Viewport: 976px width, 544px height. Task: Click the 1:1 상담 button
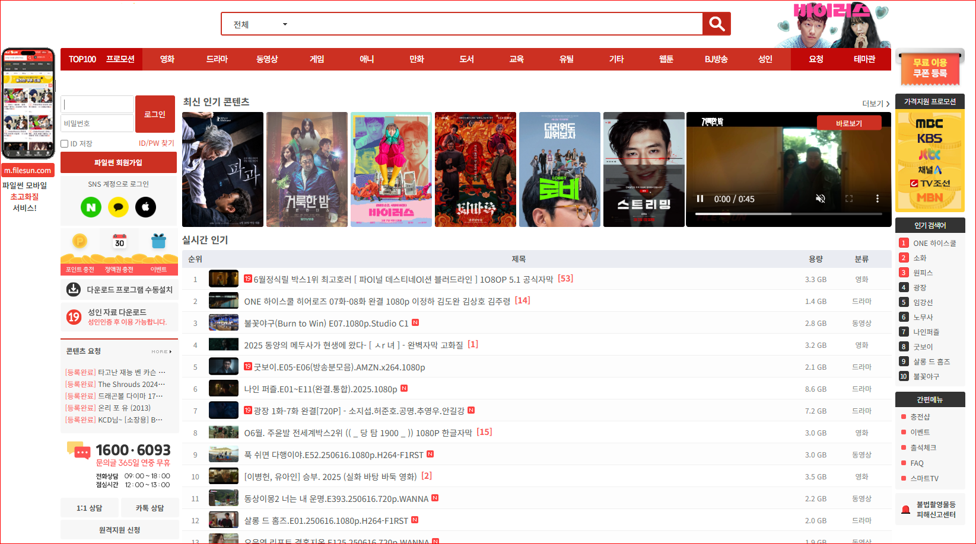pos(90,508)
